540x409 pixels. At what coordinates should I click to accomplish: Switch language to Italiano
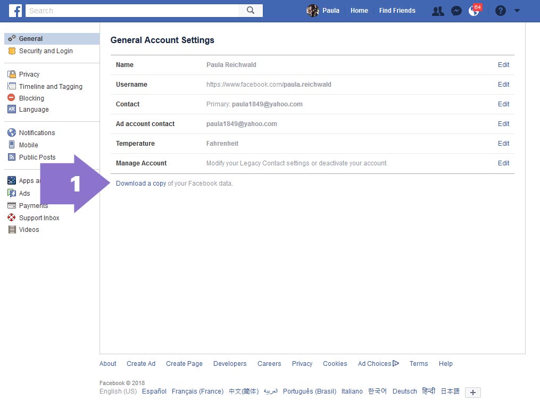click(352, 391)
